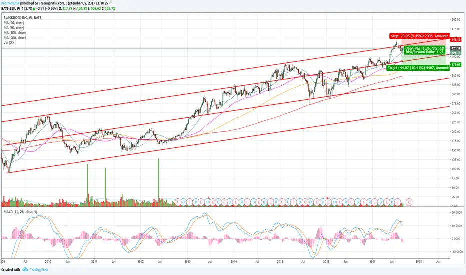Click the 2018 time axis label
The height and width of the screenshot is (275, 466).
(418, 262)
